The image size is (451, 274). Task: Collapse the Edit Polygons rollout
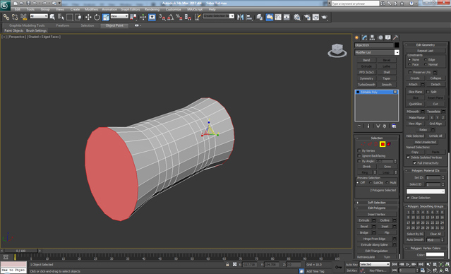tap(376, 208)
